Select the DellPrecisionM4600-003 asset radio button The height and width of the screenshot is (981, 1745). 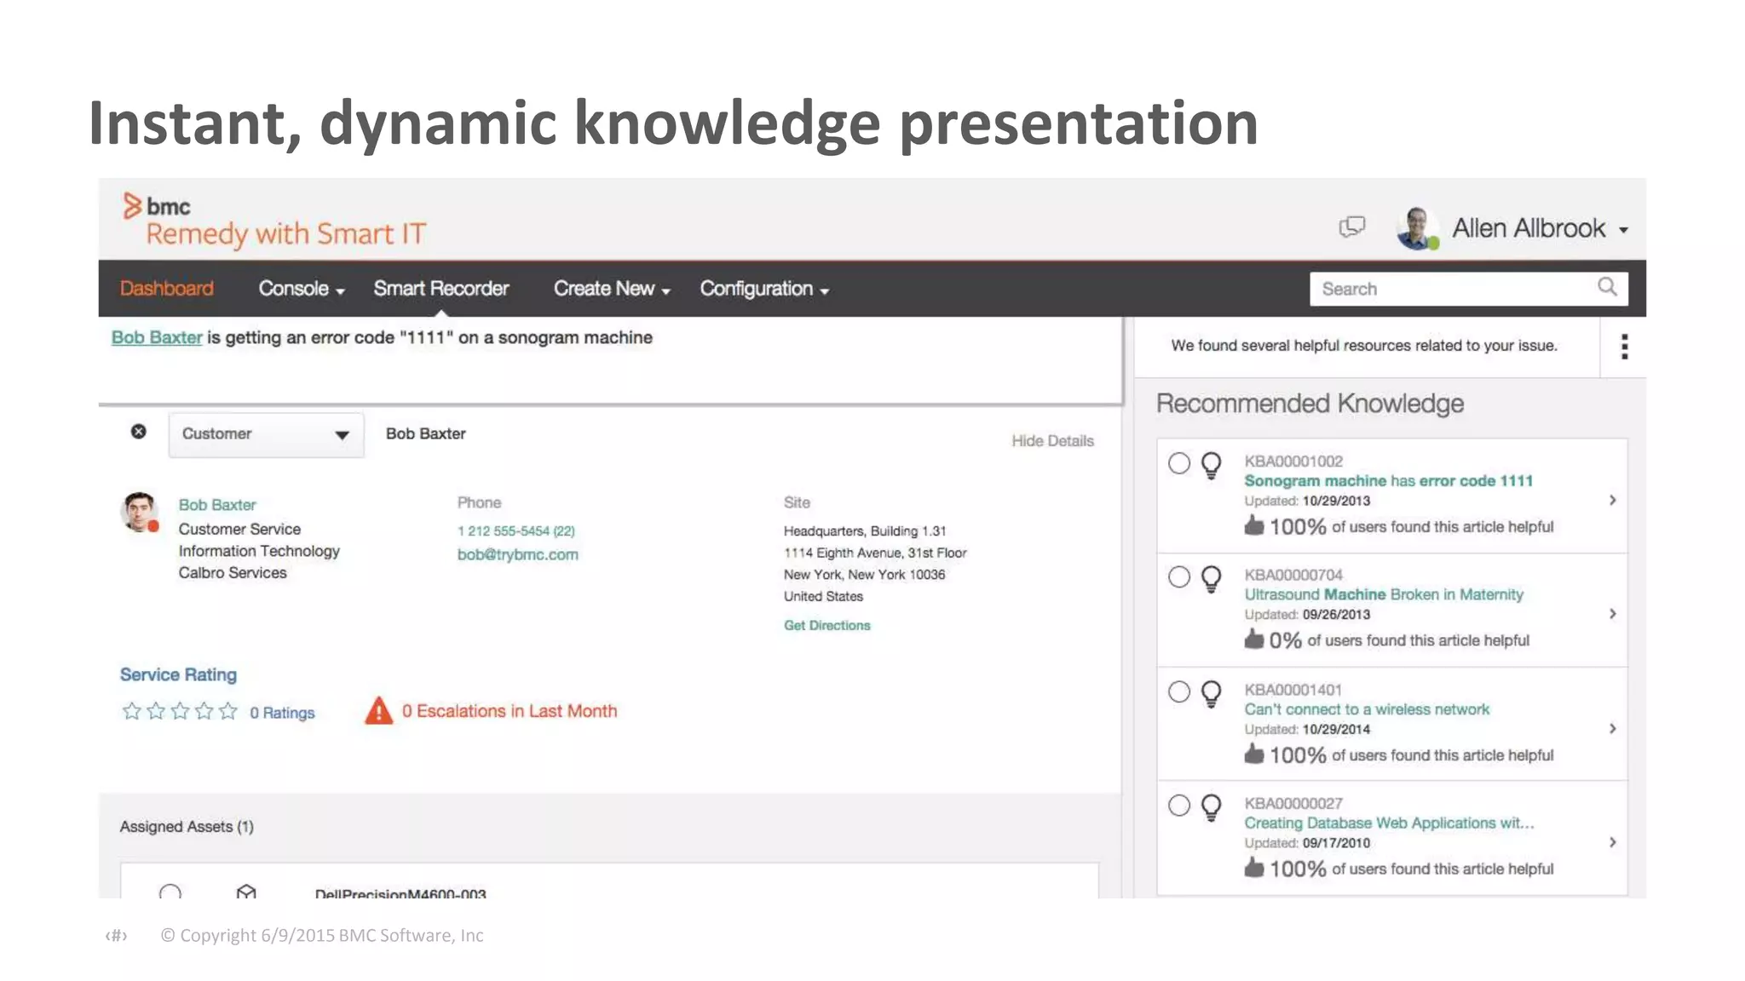[x=170, y=892]
